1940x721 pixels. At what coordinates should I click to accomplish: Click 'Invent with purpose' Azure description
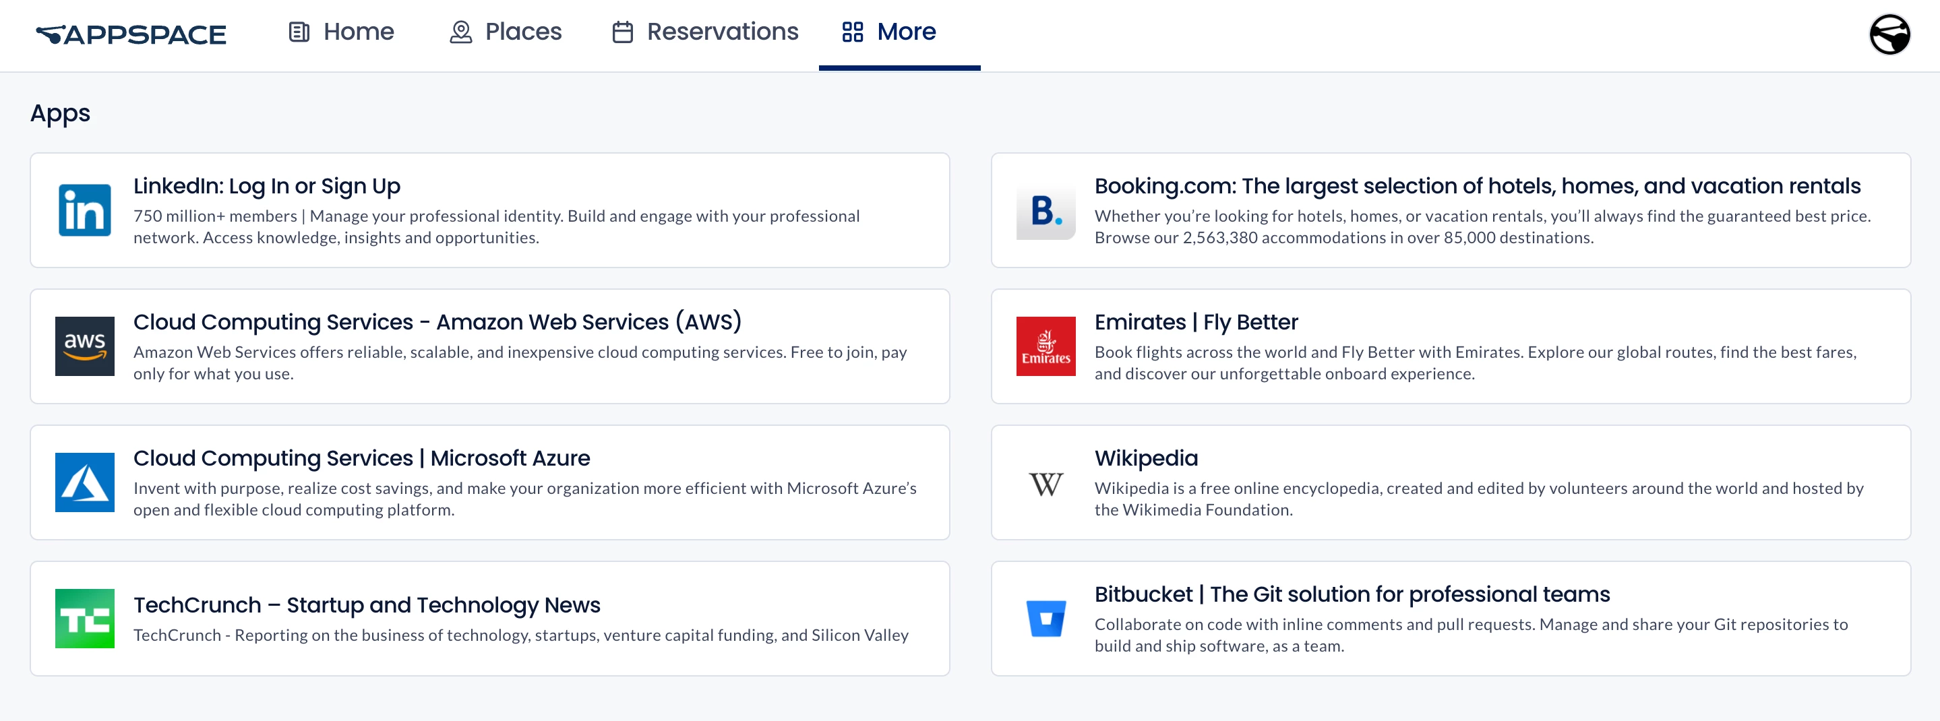click(525, 499)
